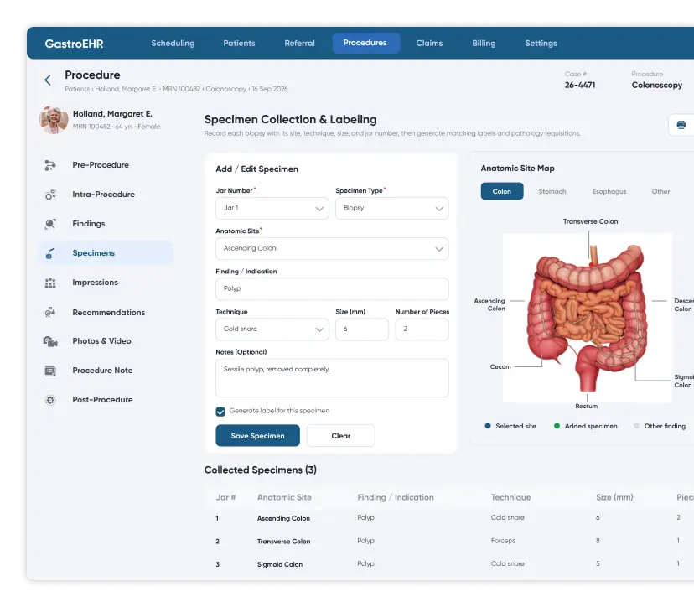Expand the Anatomic Site dropdown
Image resolution: width=694 pixels, height=607 pixels.
(332, 249)
